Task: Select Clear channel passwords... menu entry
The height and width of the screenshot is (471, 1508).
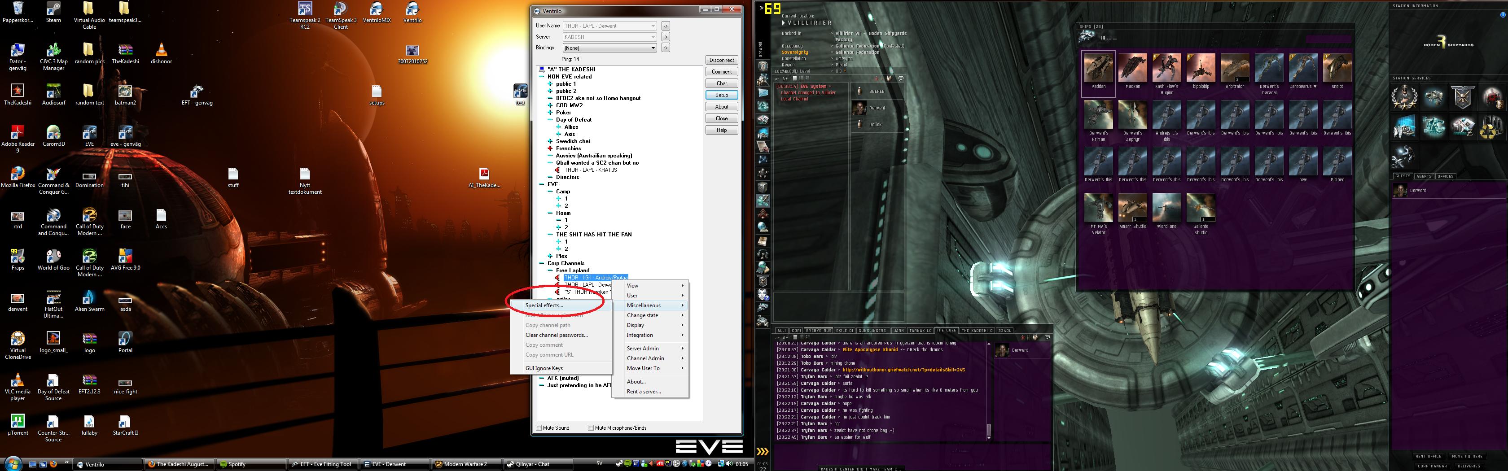Action: (x=560, y=335)
